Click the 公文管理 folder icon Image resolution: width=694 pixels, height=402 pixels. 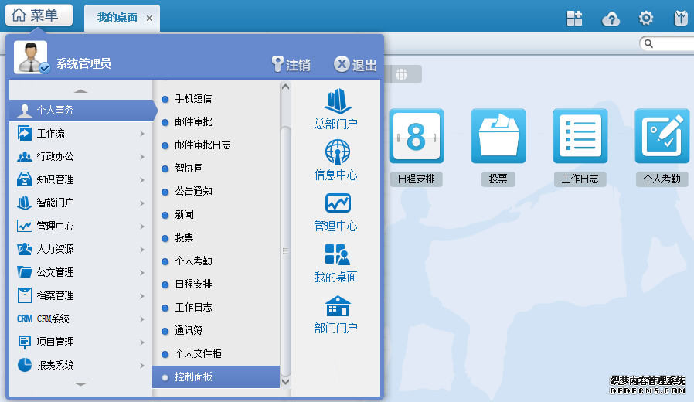point(24,272)
